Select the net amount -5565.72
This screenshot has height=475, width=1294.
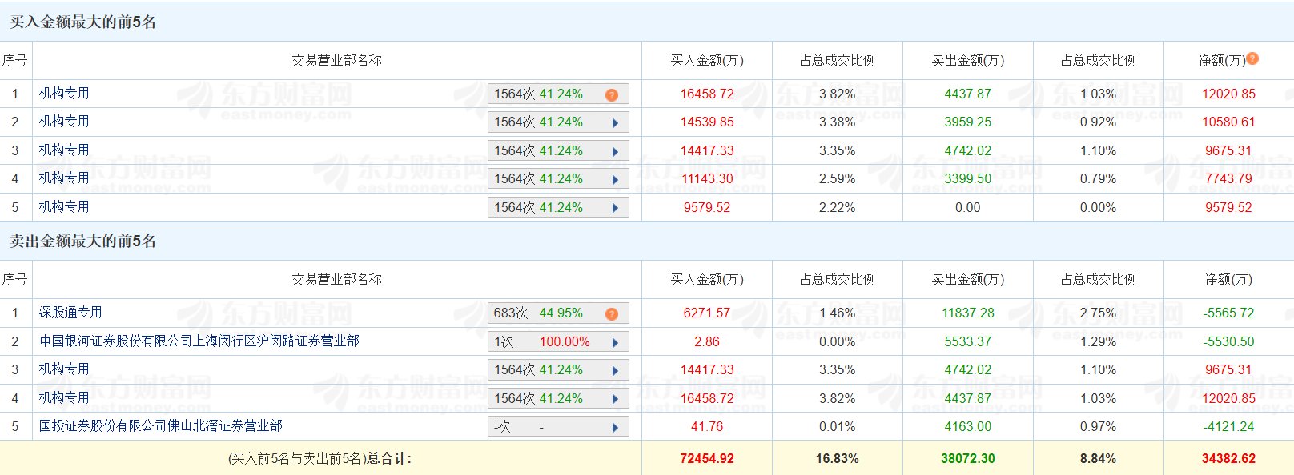coord(1228,313)
